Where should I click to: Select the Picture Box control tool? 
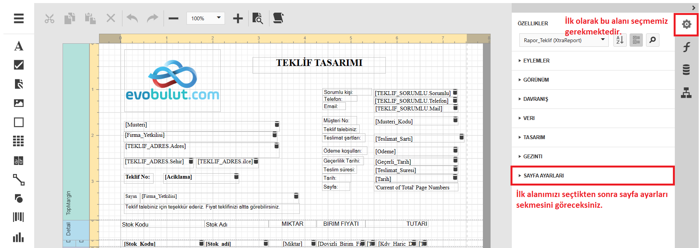pos(18,103)
